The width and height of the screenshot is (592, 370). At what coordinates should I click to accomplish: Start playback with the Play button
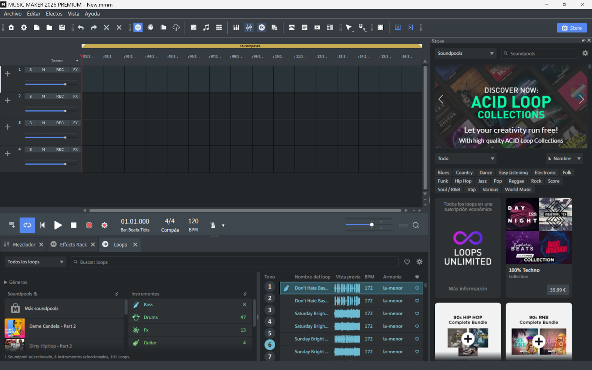(x=58, y=225)
